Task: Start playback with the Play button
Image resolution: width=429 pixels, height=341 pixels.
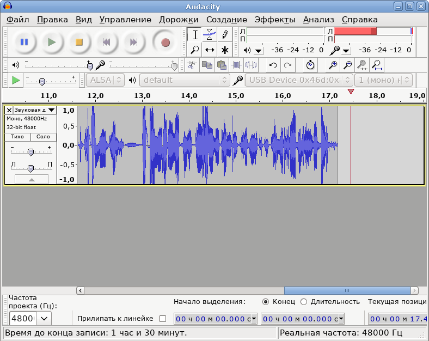Action: click(x=52, y=42)
